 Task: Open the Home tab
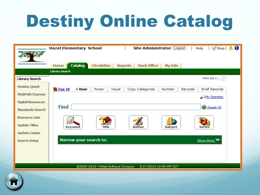[58, 66]
